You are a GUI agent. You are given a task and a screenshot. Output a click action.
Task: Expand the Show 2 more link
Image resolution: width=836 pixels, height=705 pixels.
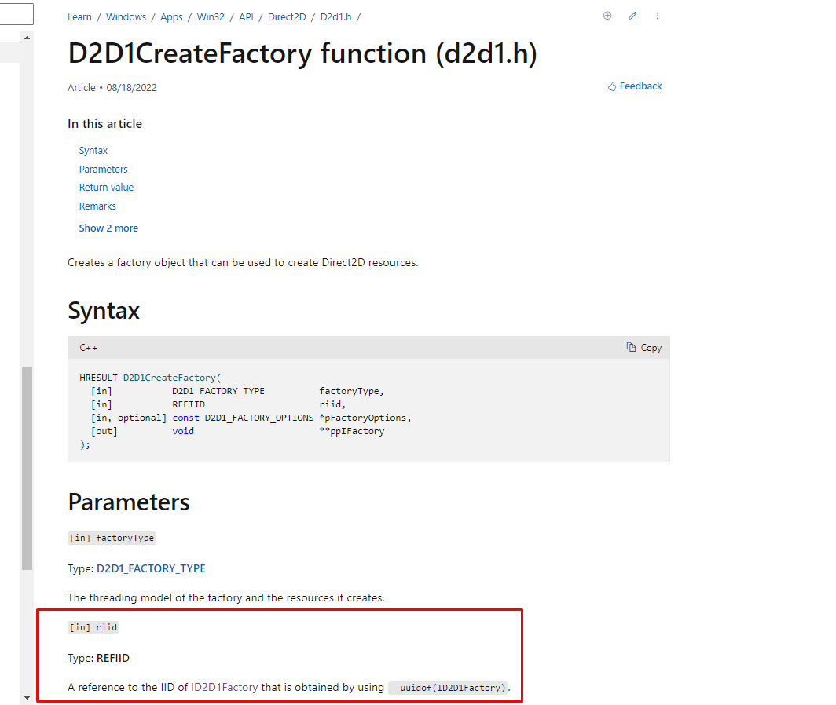click(108, 228)
